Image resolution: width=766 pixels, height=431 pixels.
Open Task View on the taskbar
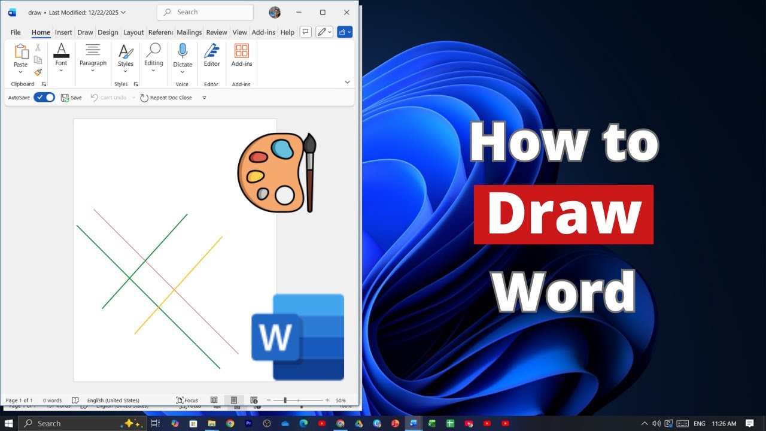pos(155,423)
